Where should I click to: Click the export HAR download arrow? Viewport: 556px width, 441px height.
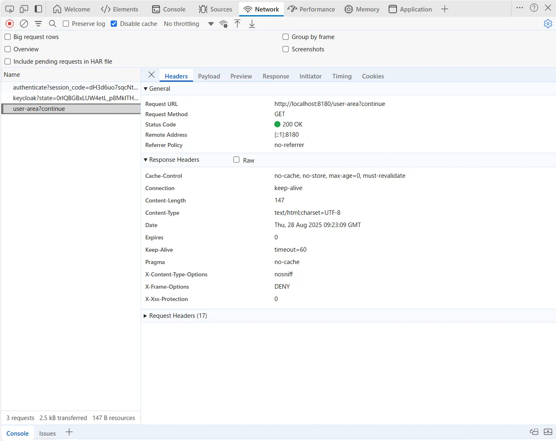252,24
